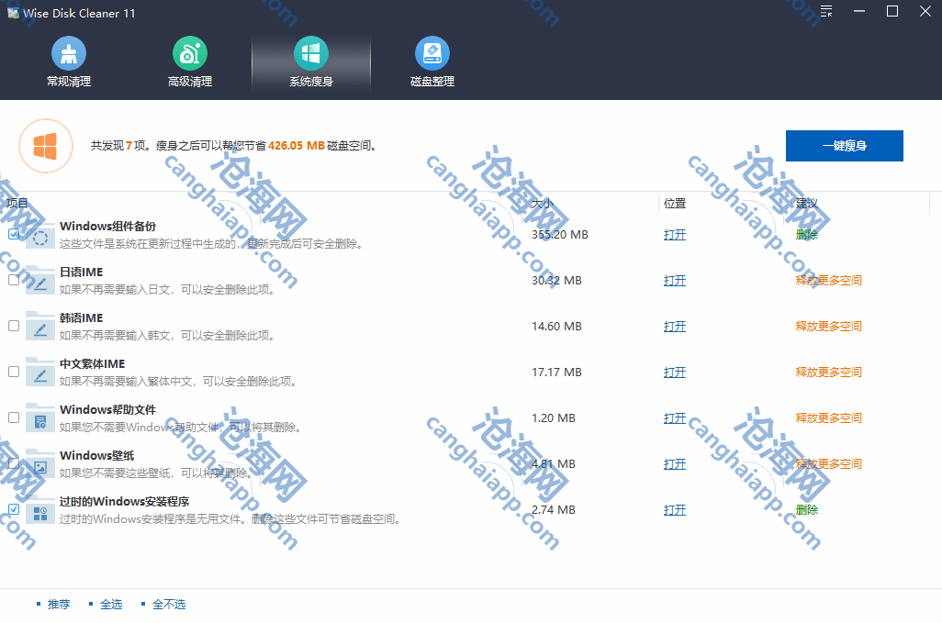Check the 日语IME checkbox
The image size is (942, 623).
14,280
